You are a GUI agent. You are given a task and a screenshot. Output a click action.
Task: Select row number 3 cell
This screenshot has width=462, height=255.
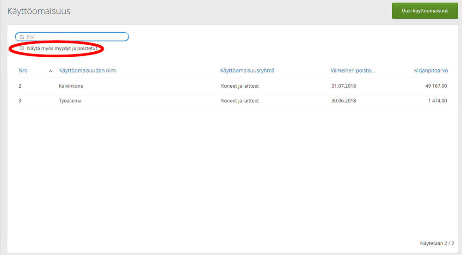click(20, 101)
